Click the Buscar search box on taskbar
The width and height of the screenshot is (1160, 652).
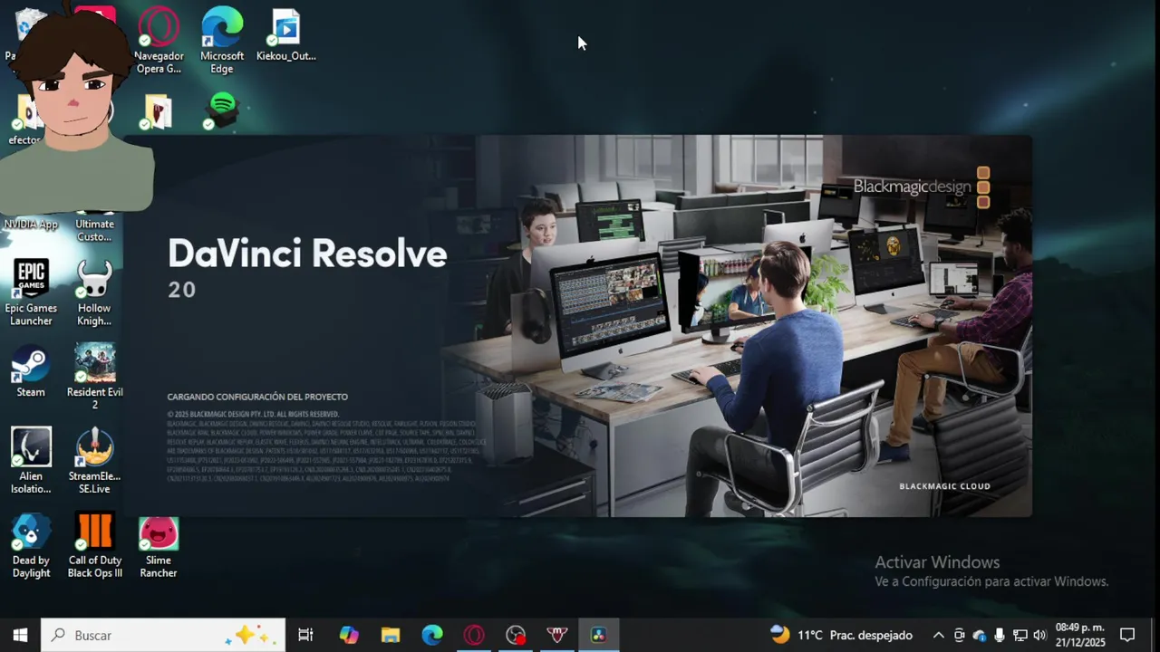pos(163,635)
